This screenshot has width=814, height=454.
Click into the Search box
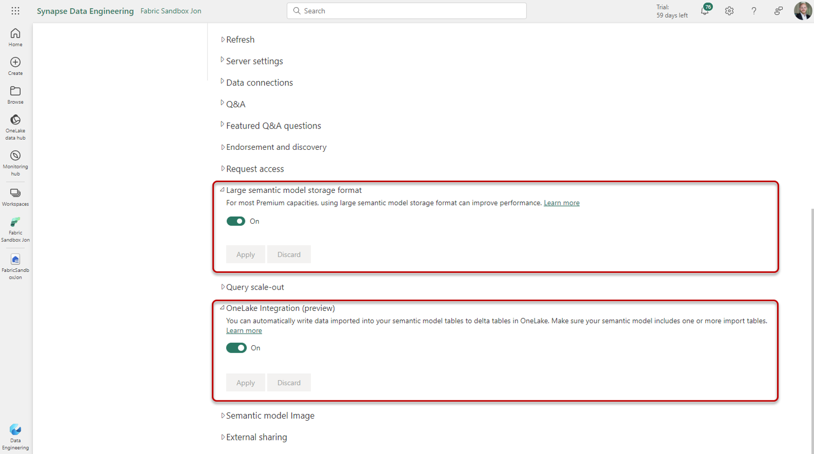(406, 11)
